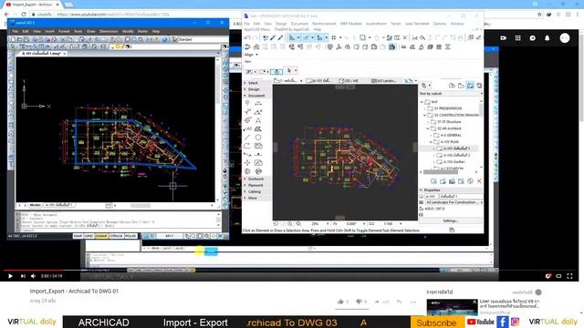Mute the YouTube video

tap(33, 276)
